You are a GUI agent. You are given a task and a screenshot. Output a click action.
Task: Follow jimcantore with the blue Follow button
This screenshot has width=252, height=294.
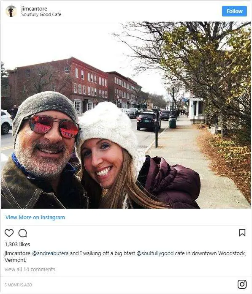[x=234, y=11]
